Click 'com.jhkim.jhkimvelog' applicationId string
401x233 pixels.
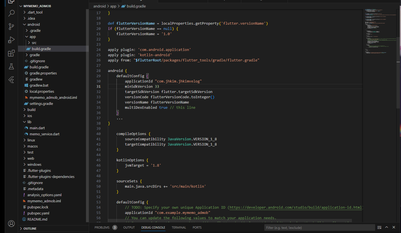pyautogui.click(x=178, y=81)
